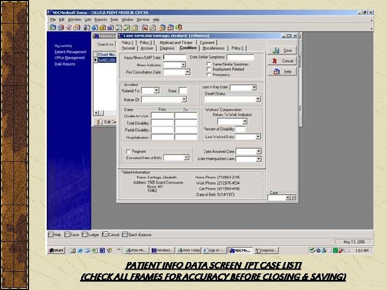Open the First Consultation Date dropdown
This screenshot has width=387, height=290.
(x=188, y=72)
